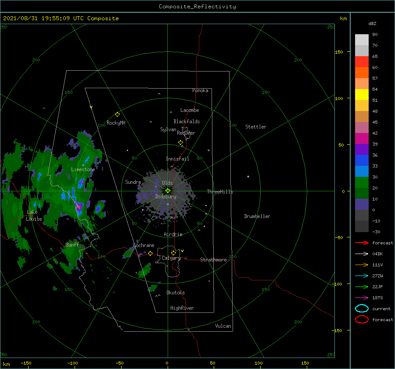
Task: Click the Lacombe city label
Action: 190,110
